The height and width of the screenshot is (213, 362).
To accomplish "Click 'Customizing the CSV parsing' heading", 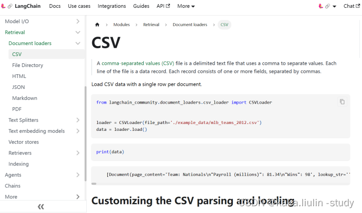I will [193, 201].
